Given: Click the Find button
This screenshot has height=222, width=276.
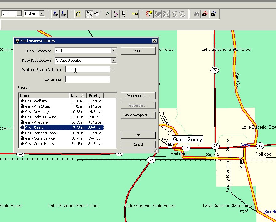Looking at the screenshot, I should pos(138,50).
